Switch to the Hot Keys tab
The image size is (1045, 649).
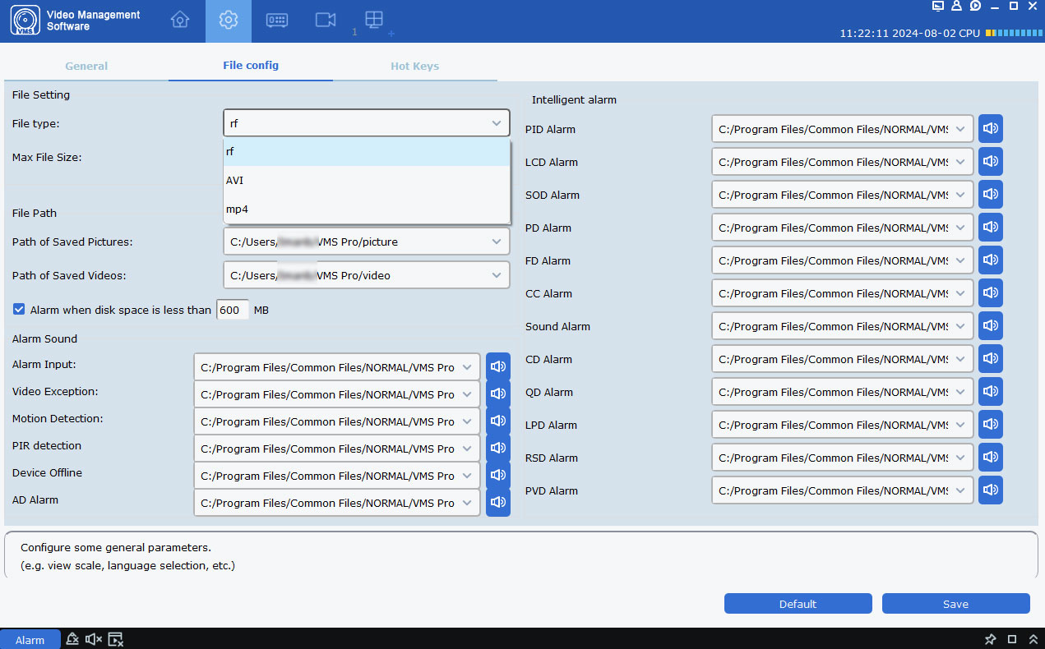coord(414,66)
